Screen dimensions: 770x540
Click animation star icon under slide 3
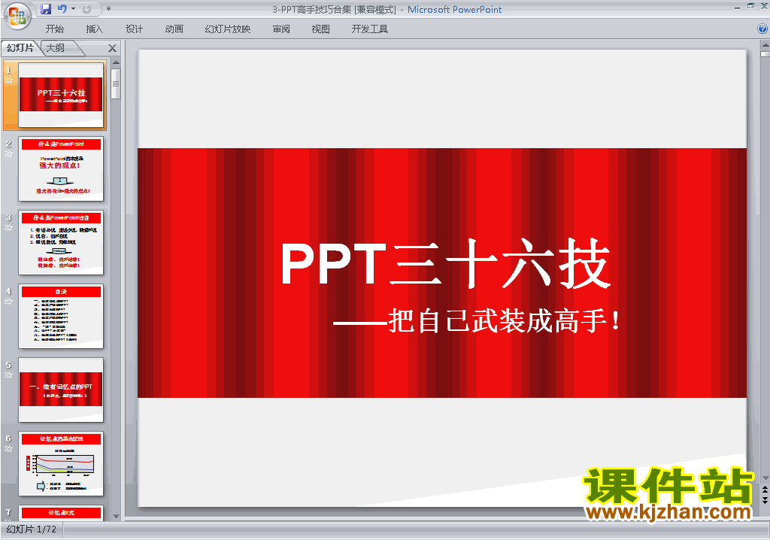(x=8, y=227)
